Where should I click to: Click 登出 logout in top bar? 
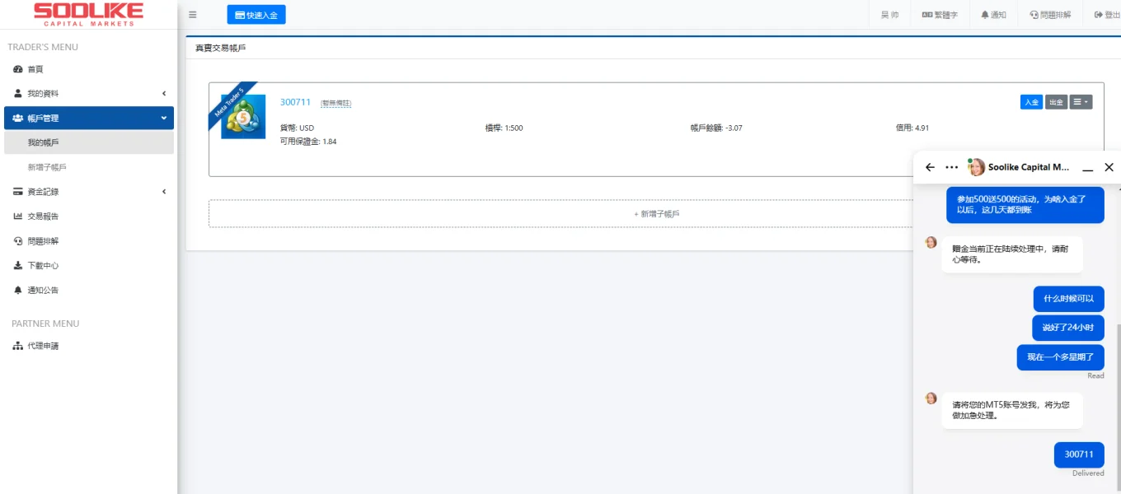1107,15
